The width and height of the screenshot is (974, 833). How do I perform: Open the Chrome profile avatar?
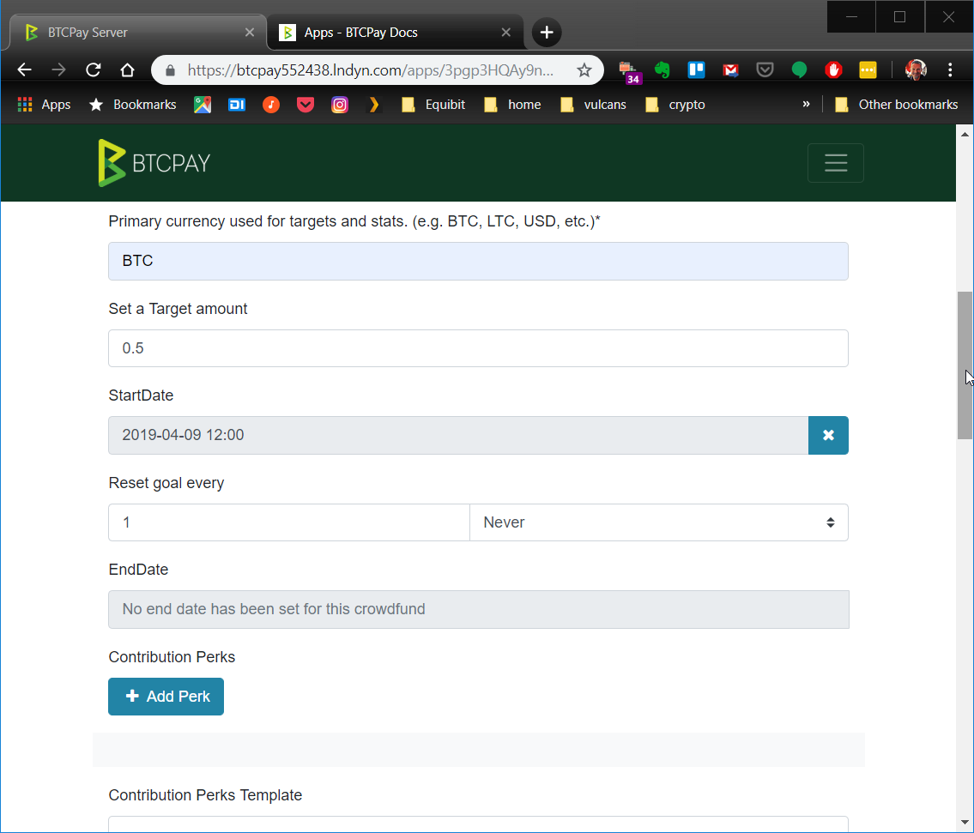[x=916, y=69]
